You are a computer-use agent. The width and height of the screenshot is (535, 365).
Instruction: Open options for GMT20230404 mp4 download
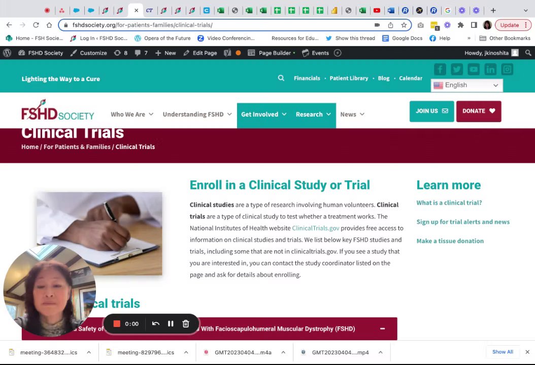click(x=380, y=352)
